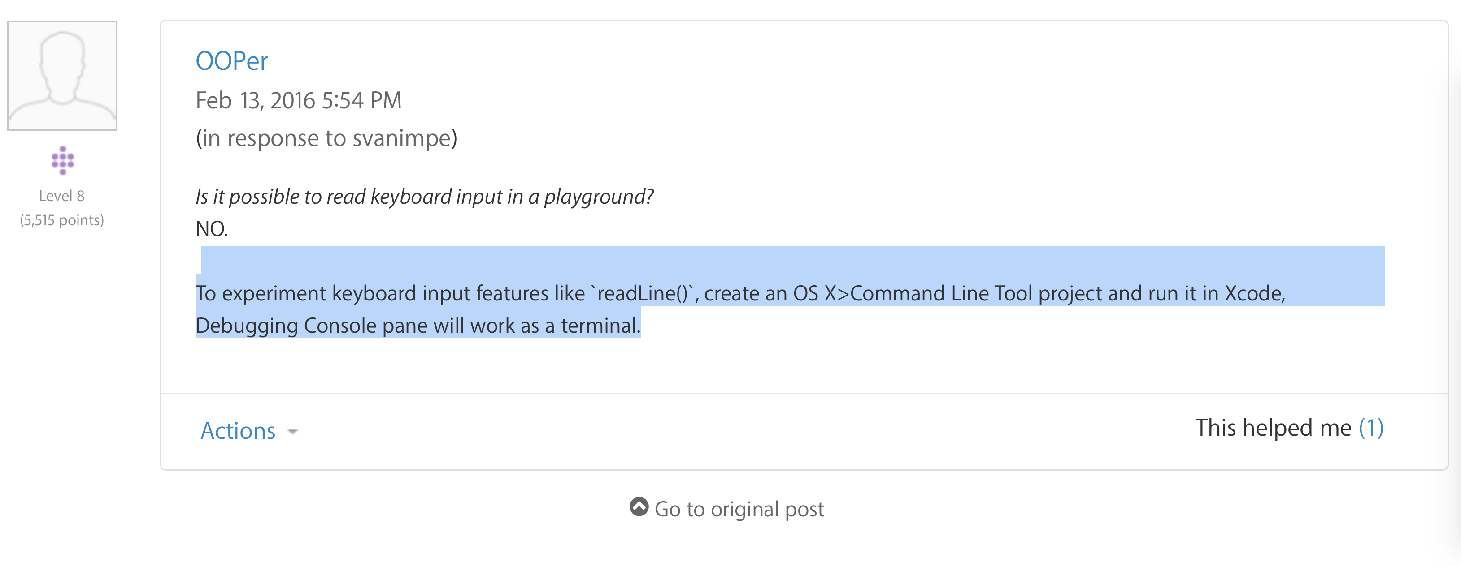Click the highlighted `readLine()` code text
The height and width of the screenshot is (566, 1461).
[643, 293]
